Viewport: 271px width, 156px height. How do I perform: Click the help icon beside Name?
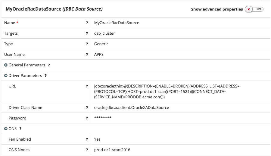[x=87, y=23]
